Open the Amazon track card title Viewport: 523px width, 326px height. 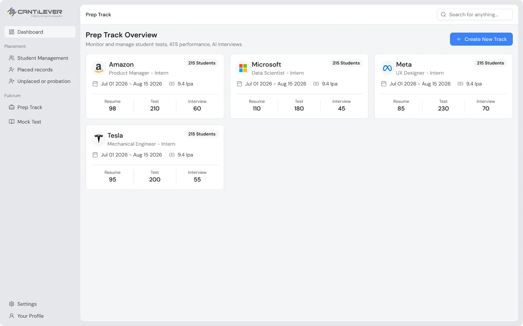[121, 64]
